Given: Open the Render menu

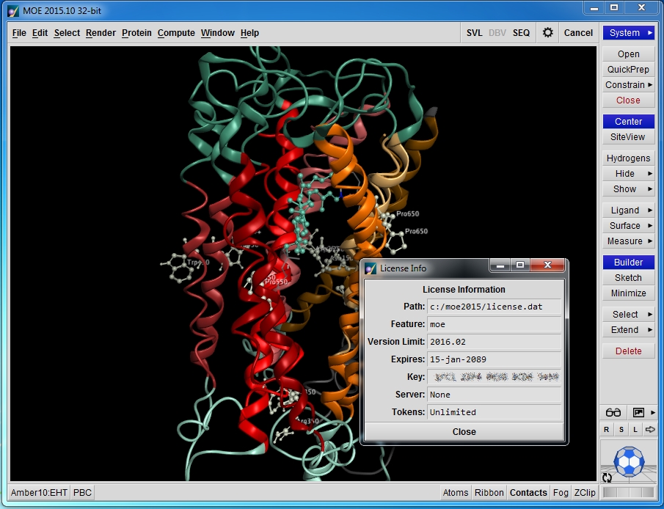Looking at the screenshot, I should (x=101, y=32).
